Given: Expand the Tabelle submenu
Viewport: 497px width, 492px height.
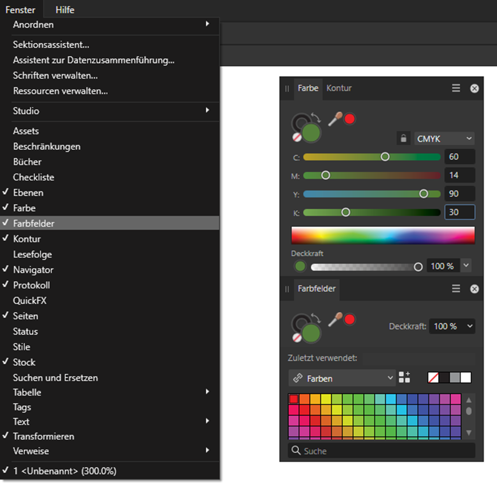Looking at the screenshot, I should click(110, 392).
